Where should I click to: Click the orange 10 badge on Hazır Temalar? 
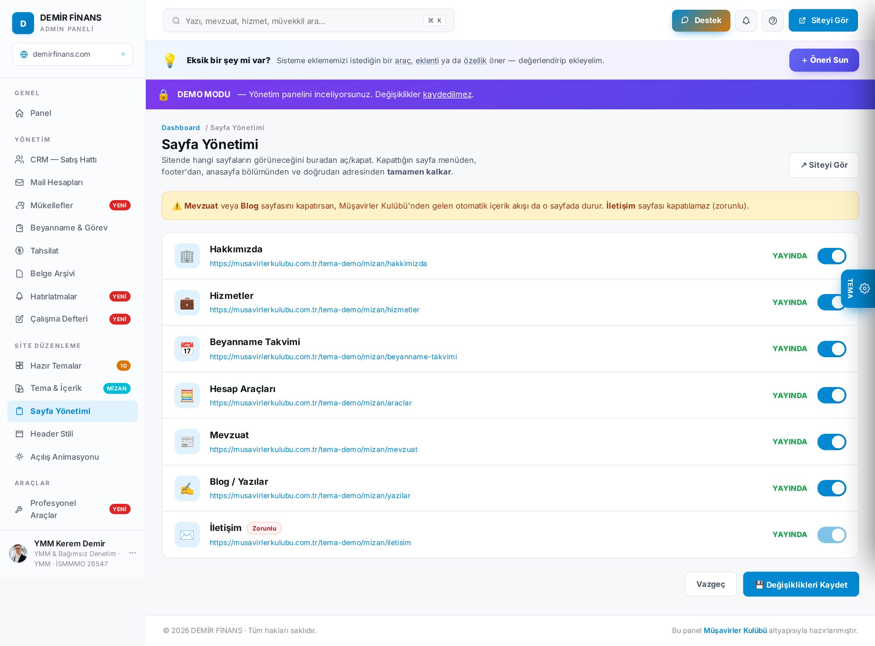point(124,366)
